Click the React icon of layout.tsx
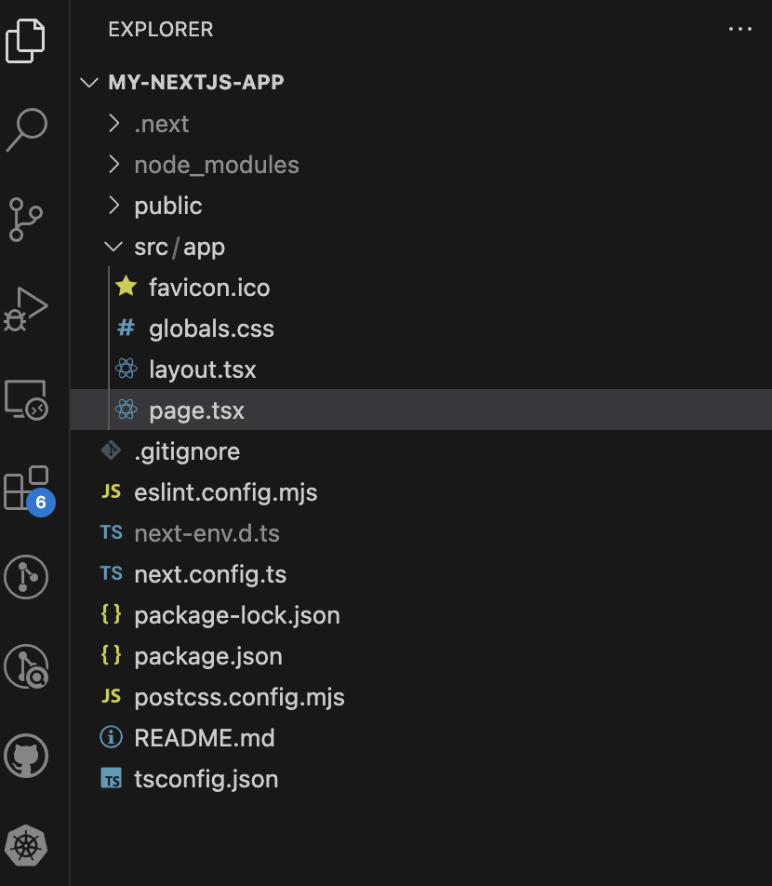This screenshot has height=886, width=772. (126, 369)
